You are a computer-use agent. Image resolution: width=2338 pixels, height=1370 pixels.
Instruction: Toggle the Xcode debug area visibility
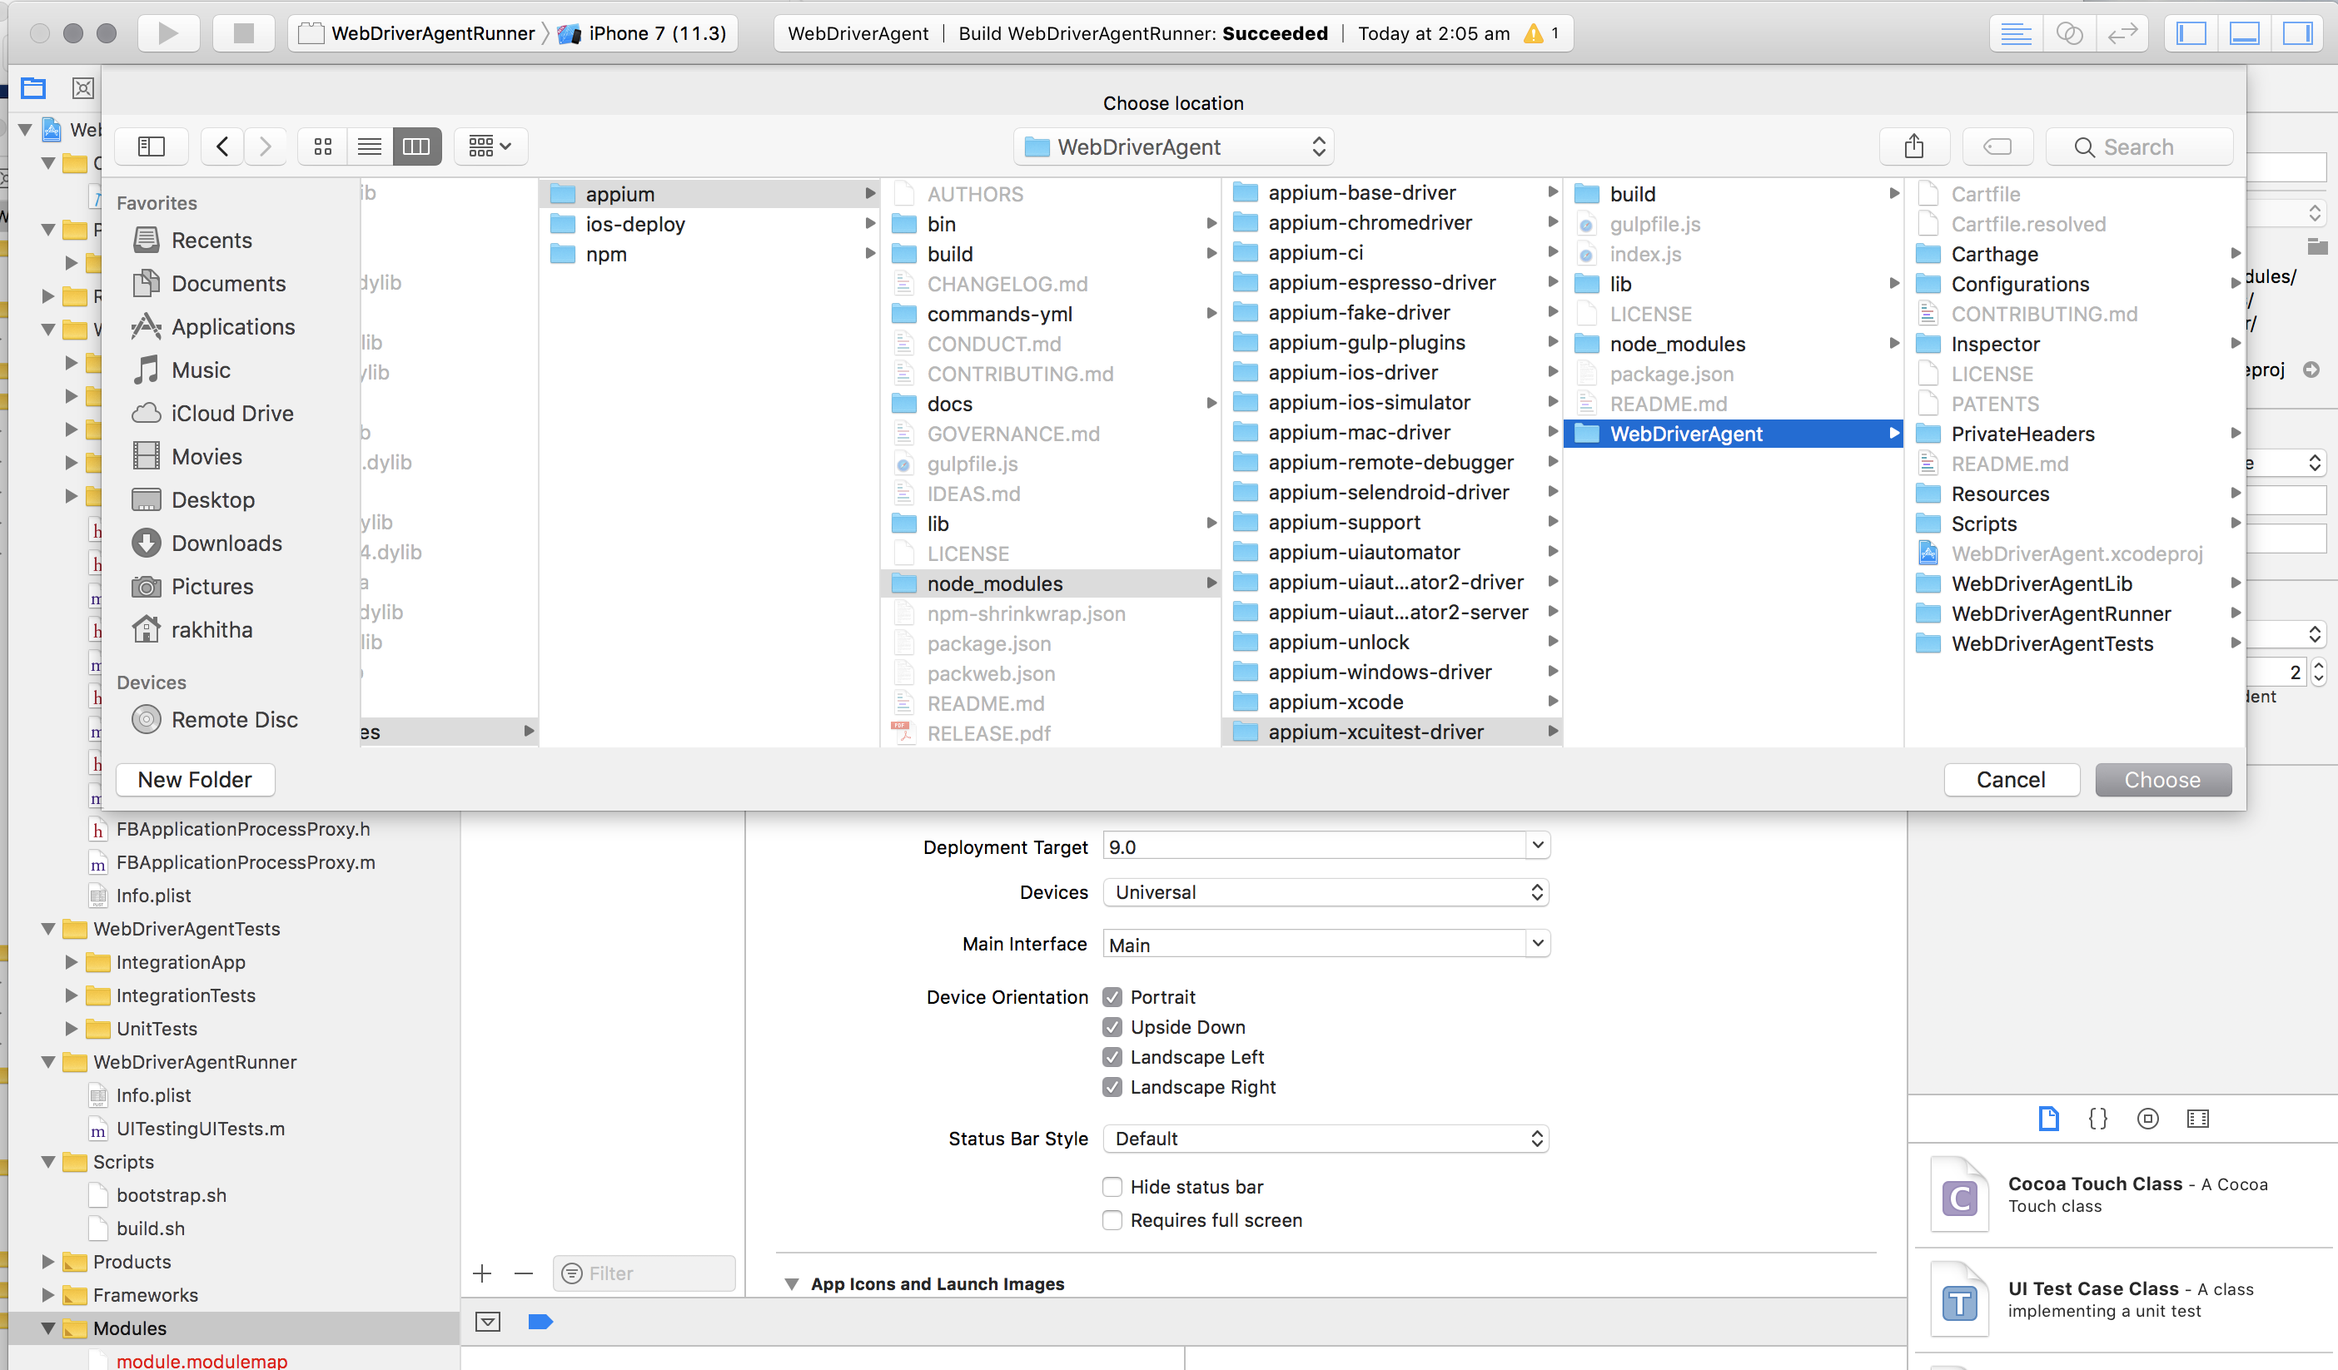pyautogui.click(x=2244, y=33)
